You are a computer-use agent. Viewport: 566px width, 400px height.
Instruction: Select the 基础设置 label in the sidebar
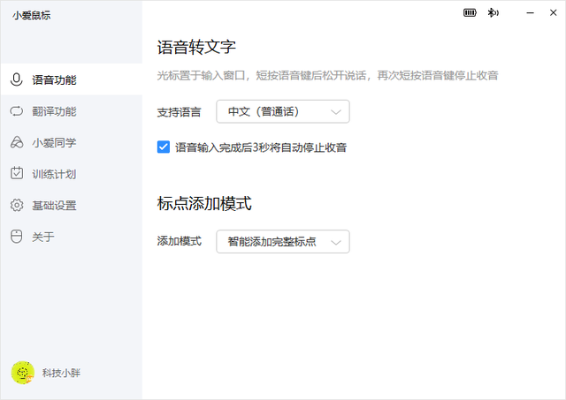click(x=54, y=206)
